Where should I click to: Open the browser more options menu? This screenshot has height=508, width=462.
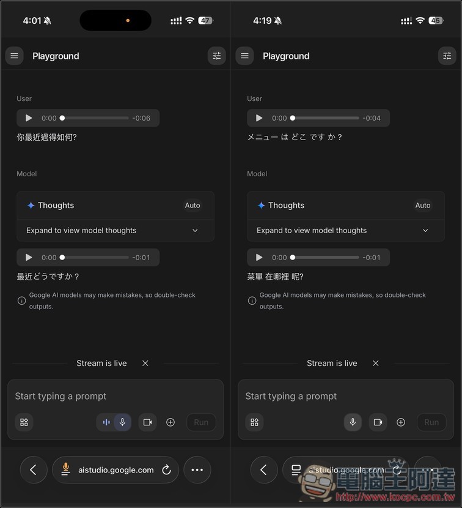pyautogui.click(x=197, y=469)
